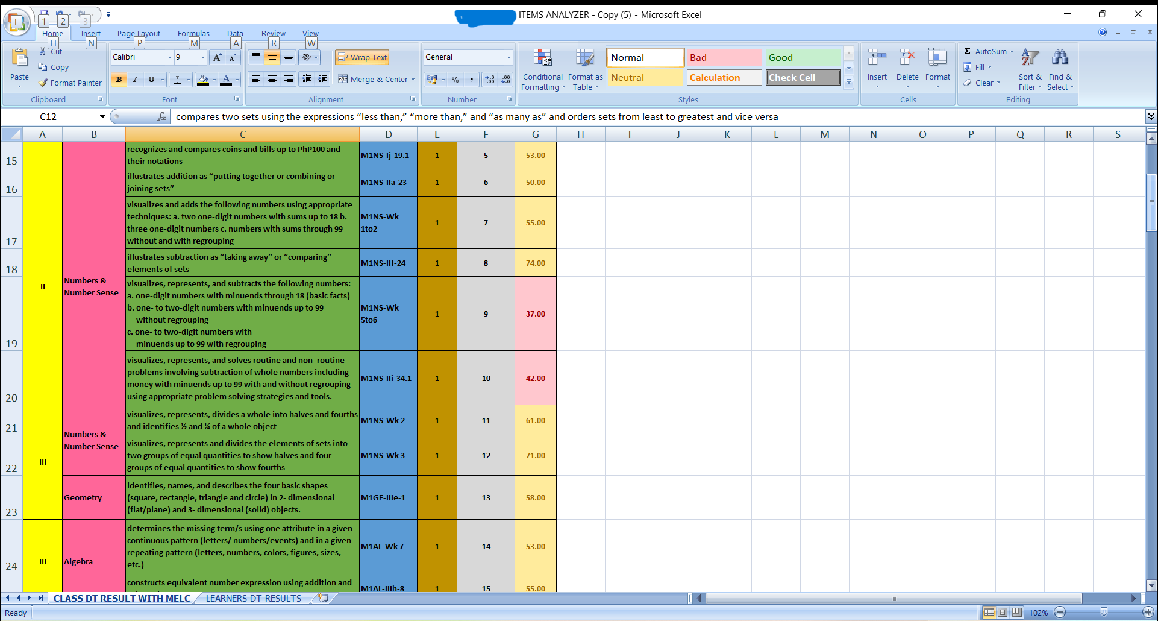The width and height of the screenshot is (1158, 621).
Task: Open the Home ribbon tab
Action: coord(52,34)
